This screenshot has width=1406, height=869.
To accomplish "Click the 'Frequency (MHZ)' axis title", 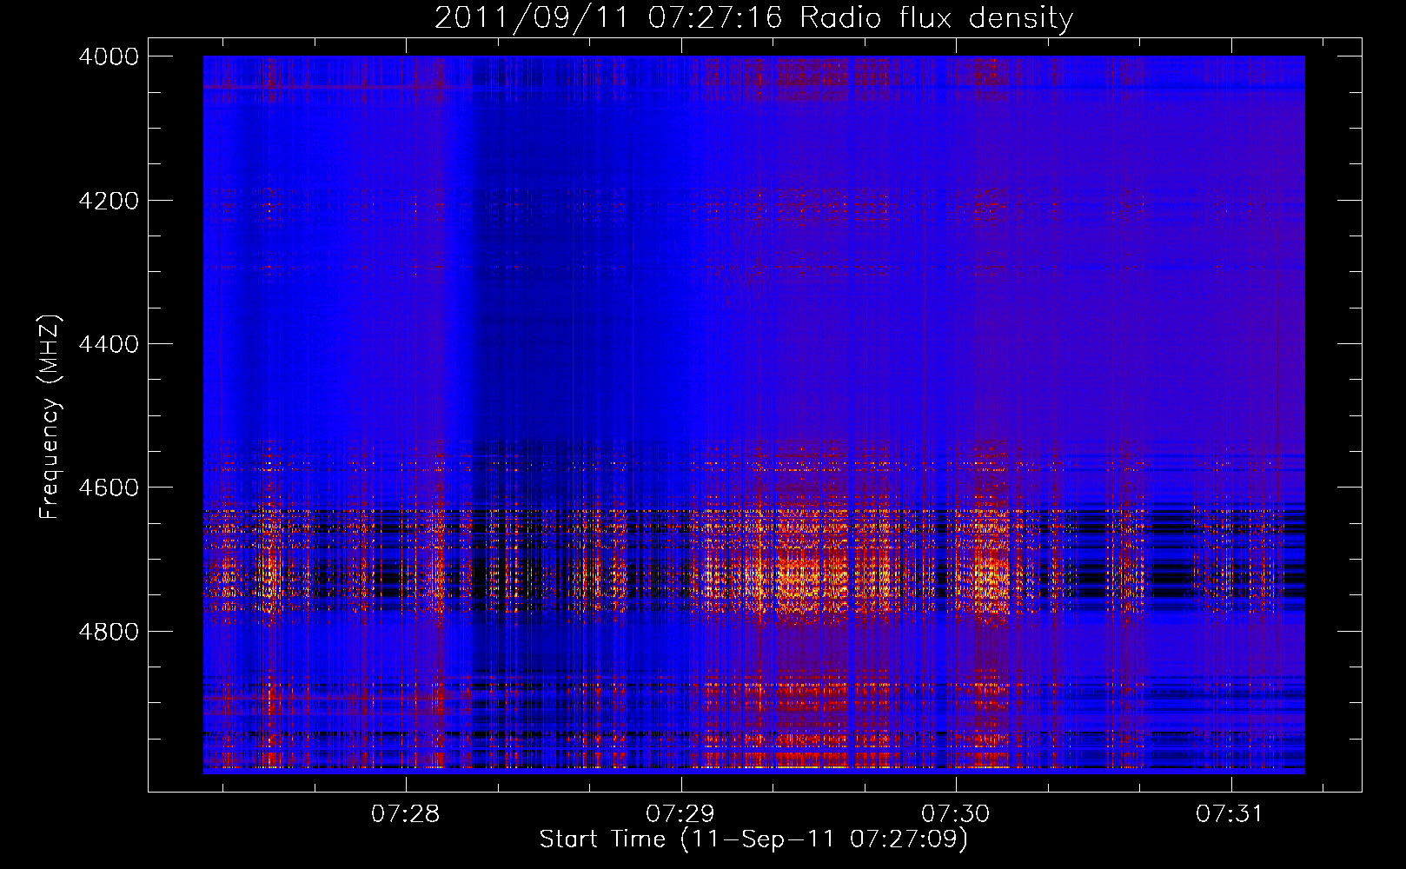I will coord(50,417).
